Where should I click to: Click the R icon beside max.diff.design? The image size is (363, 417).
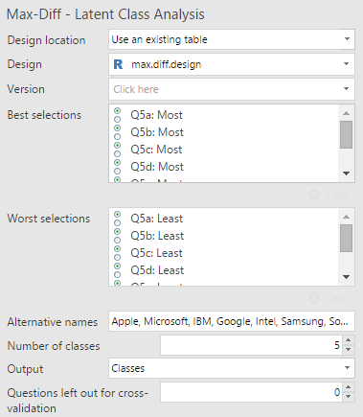[118, 64]
